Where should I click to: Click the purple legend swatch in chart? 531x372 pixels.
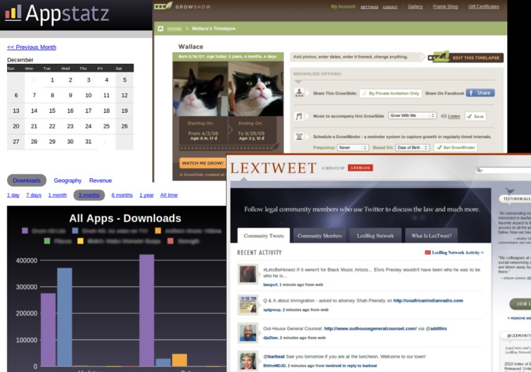point(25,230)
